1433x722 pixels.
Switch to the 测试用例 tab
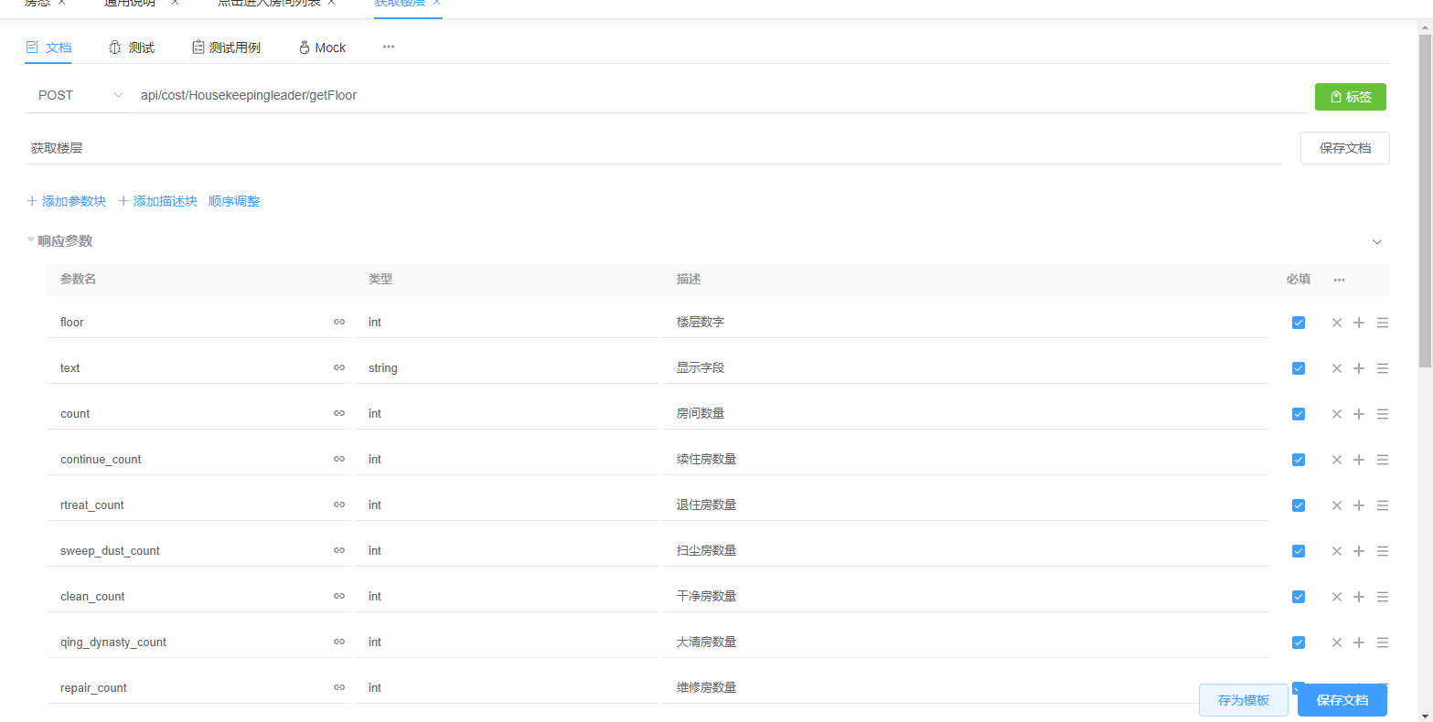click(x=226, y=48)
